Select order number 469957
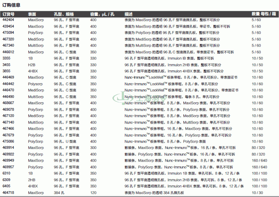This screenshot has height=197, width=279. click(x=8, y=167)
